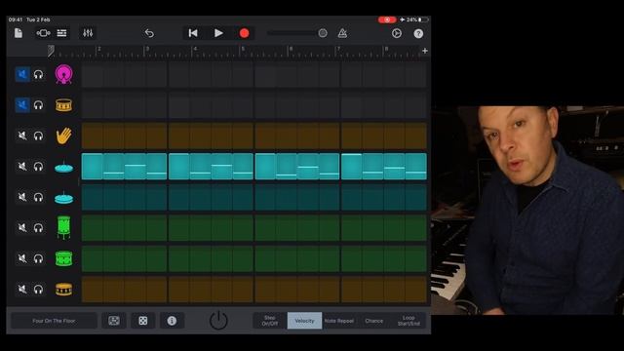Click master volume slider knob
The image size is (624, 351).
click(x=323, y=33)
